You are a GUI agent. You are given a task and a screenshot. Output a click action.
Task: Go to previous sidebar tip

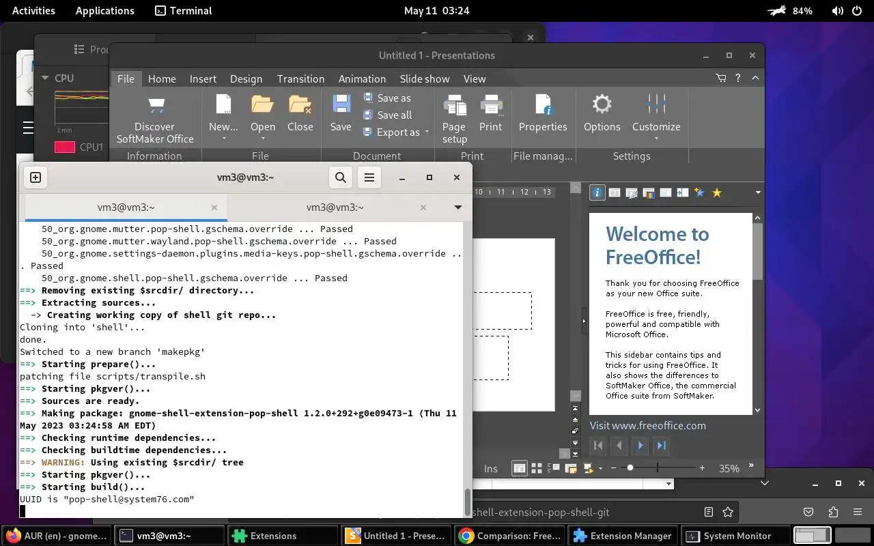pos(619,446)
